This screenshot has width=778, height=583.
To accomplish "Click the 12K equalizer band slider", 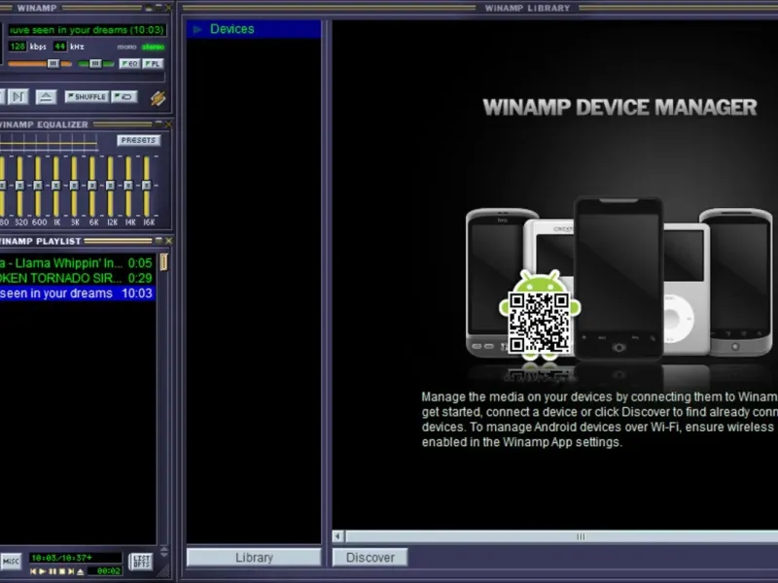I will pyautogui.click(x=110, y=186).
